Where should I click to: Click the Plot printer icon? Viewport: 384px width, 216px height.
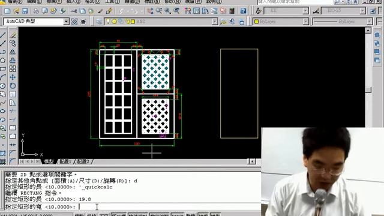(36, 11)
